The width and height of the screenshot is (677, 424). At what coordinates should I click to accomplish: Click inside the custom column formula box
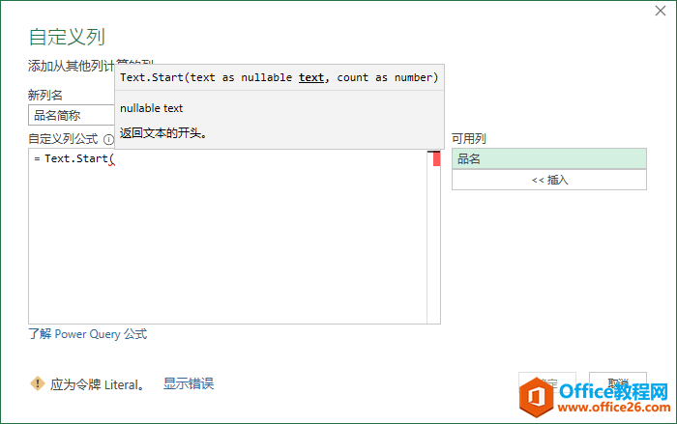(x=227, y=241)
